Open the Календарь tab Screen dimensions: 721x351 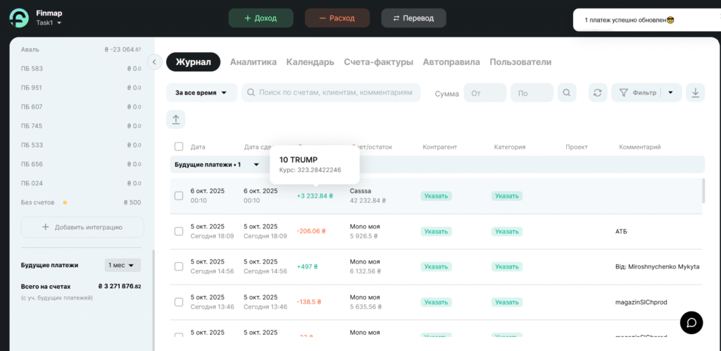point(310,62)
